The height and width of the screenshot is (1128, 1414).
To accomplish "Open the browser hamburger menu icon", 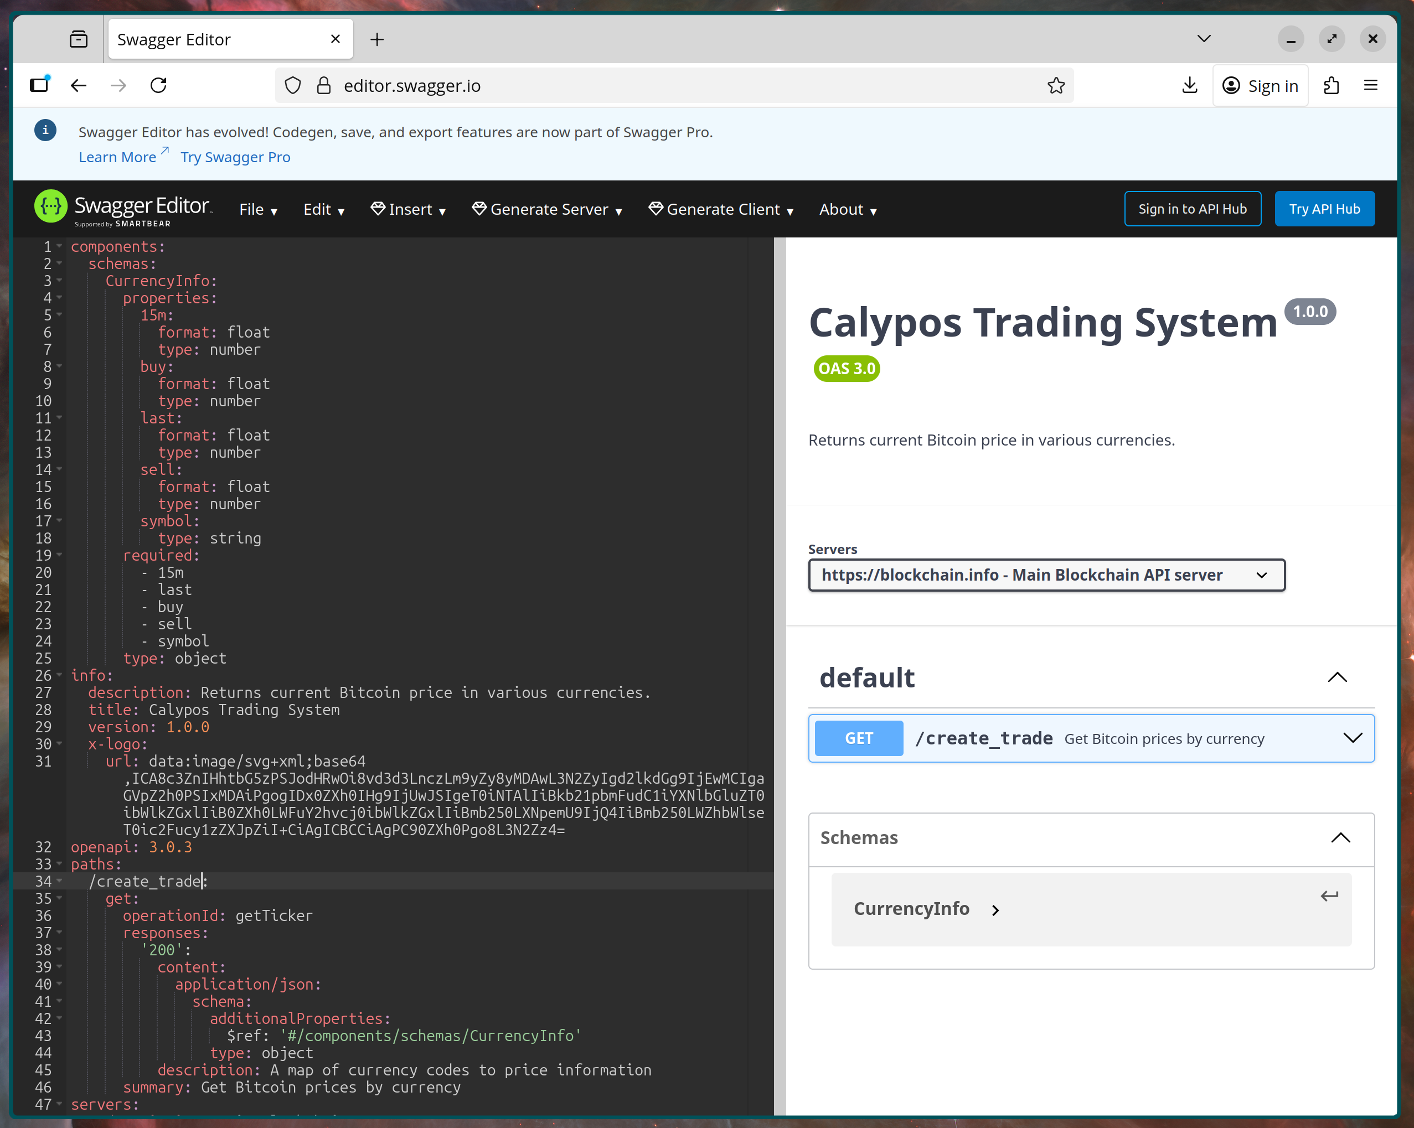I will [1371, 85].
